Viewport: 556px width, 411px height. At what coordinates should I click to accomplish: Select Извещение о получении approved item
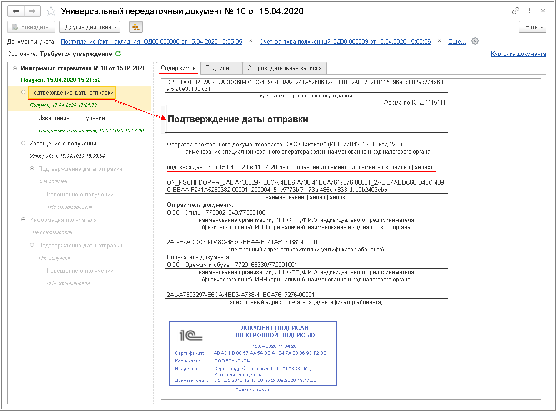pyautogui.click(x=63, y=144)
